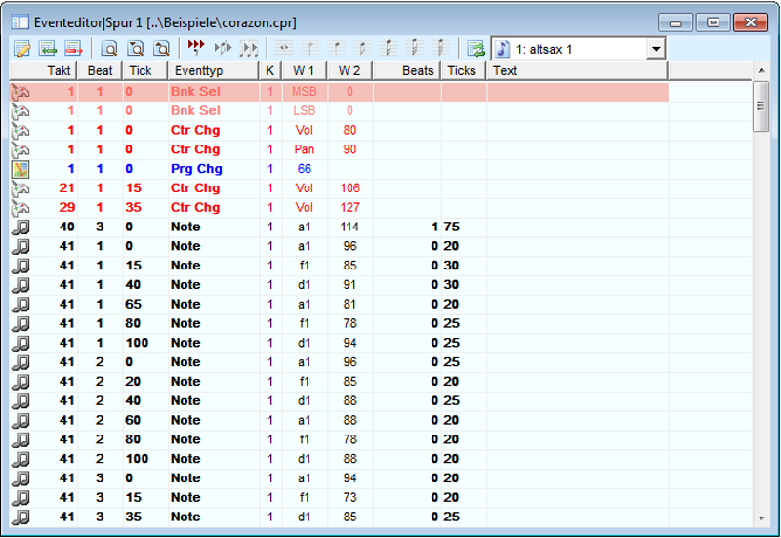
Task: Click the red triple-arrow filter icon
Action: (x=196, y=47)
